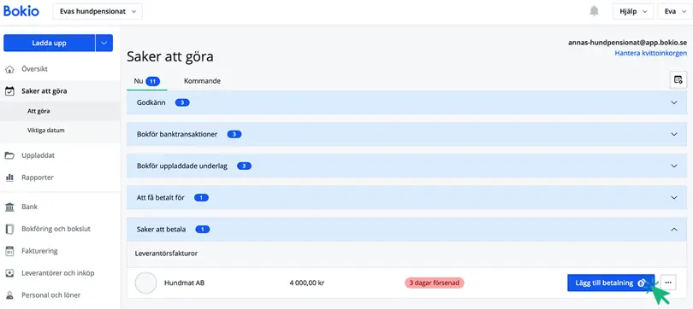This screenshot has width=693, height=309.
Task: Open the Hundmat AB supplier invoice
Action: (x=184, y=283)
